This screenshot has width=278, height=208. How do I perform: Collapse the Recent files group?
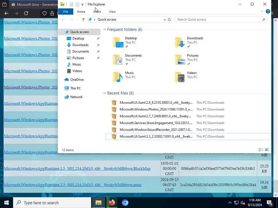tap(105, 93)
